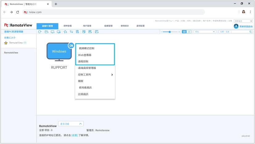Click the first note icon after trash bin
Image resolution: width=255 pixels, height=144 pixels.
coord(84,32)
